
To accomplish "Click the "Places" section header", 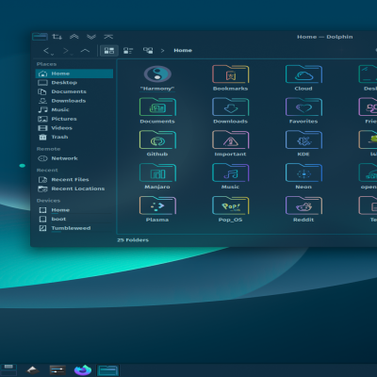I will [x=46, y=64].
